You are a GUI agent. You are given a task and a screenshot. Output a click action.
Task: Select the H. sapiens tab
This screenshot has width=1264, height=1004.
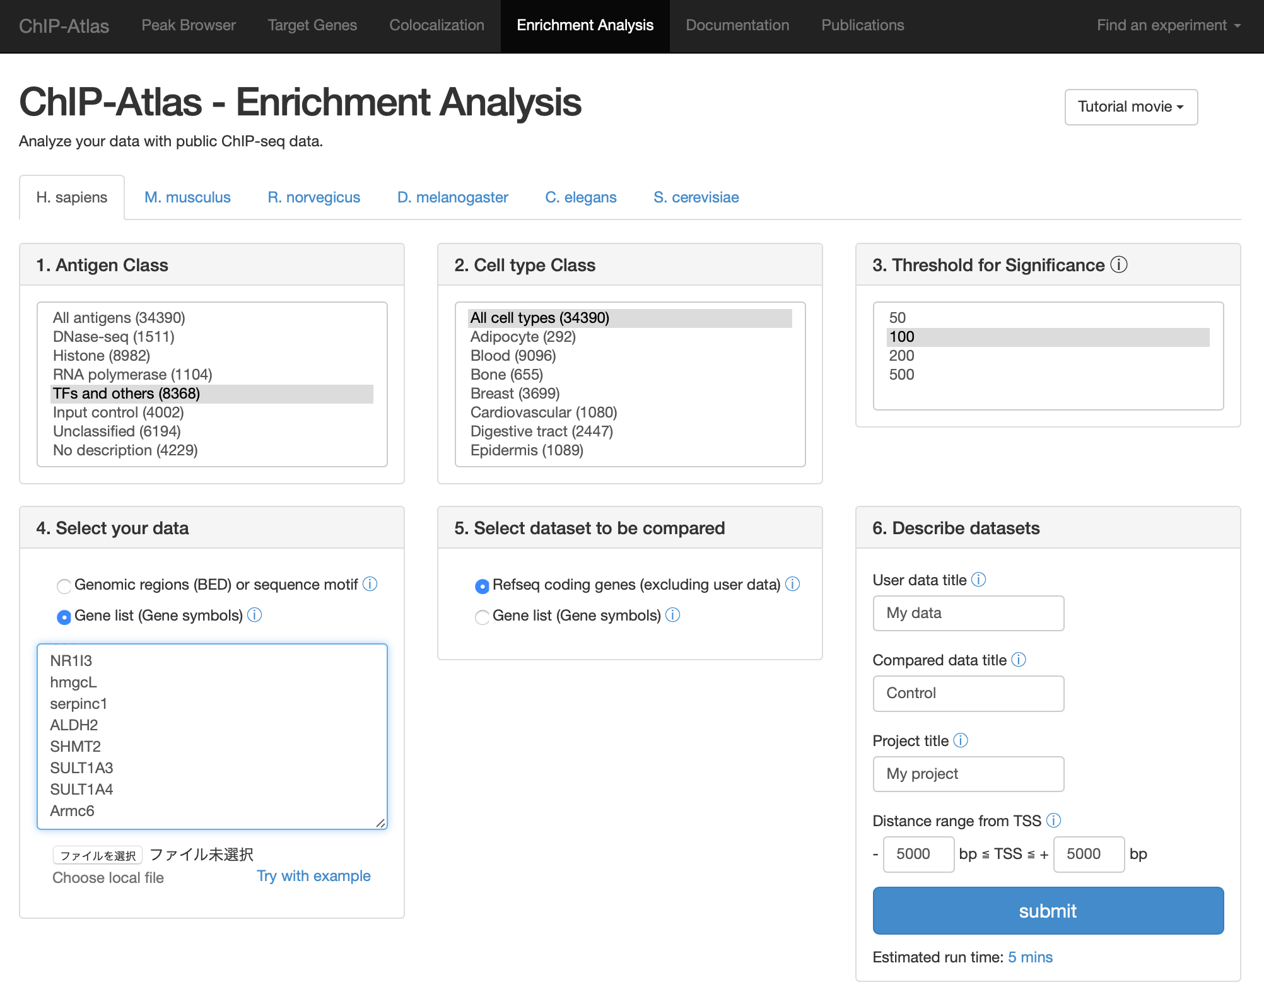(72, 197)
